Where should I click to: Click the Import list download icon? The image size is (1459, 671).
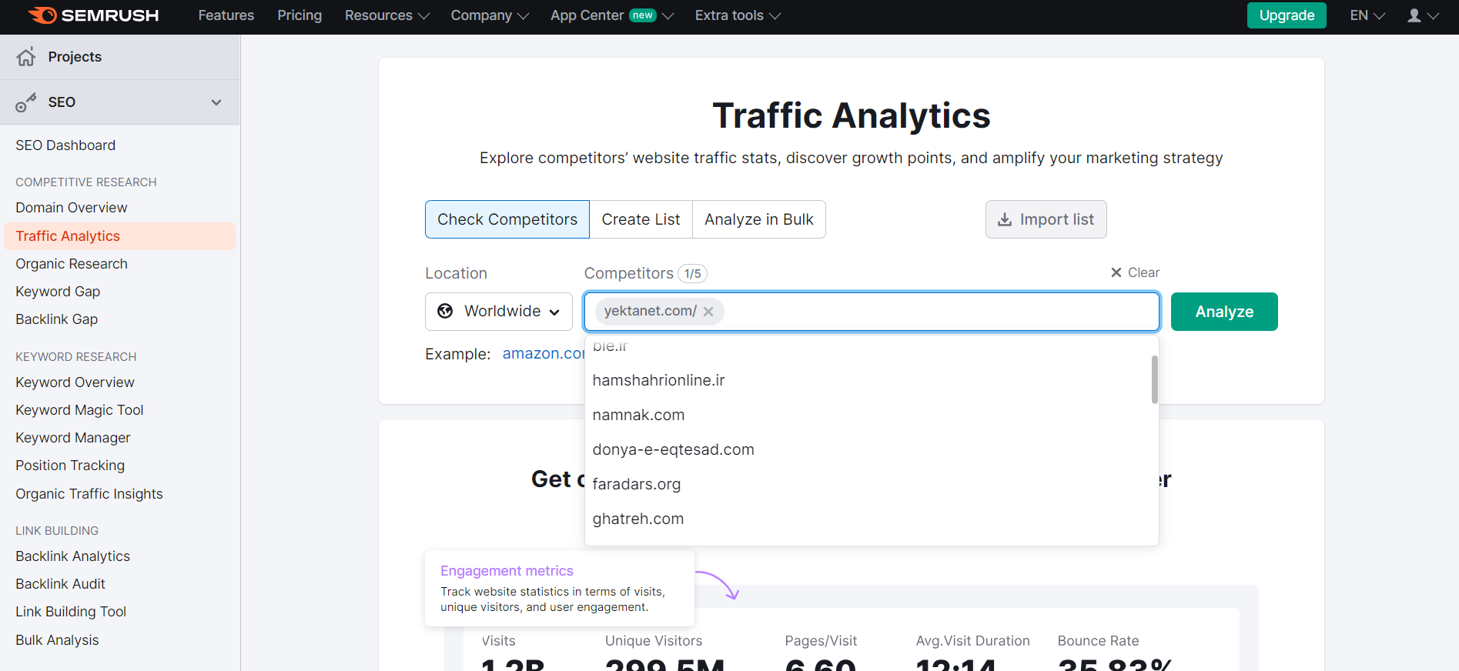pos(1005,219)
